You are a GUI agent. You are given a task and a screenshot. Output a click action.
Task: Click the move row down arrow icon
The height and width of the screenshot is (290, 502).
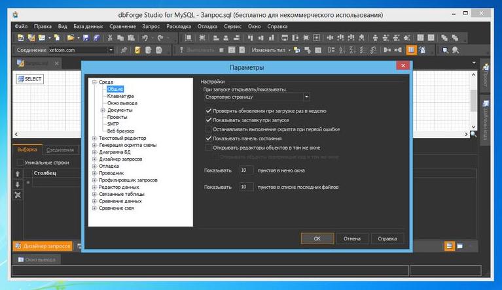pos(18,185)
